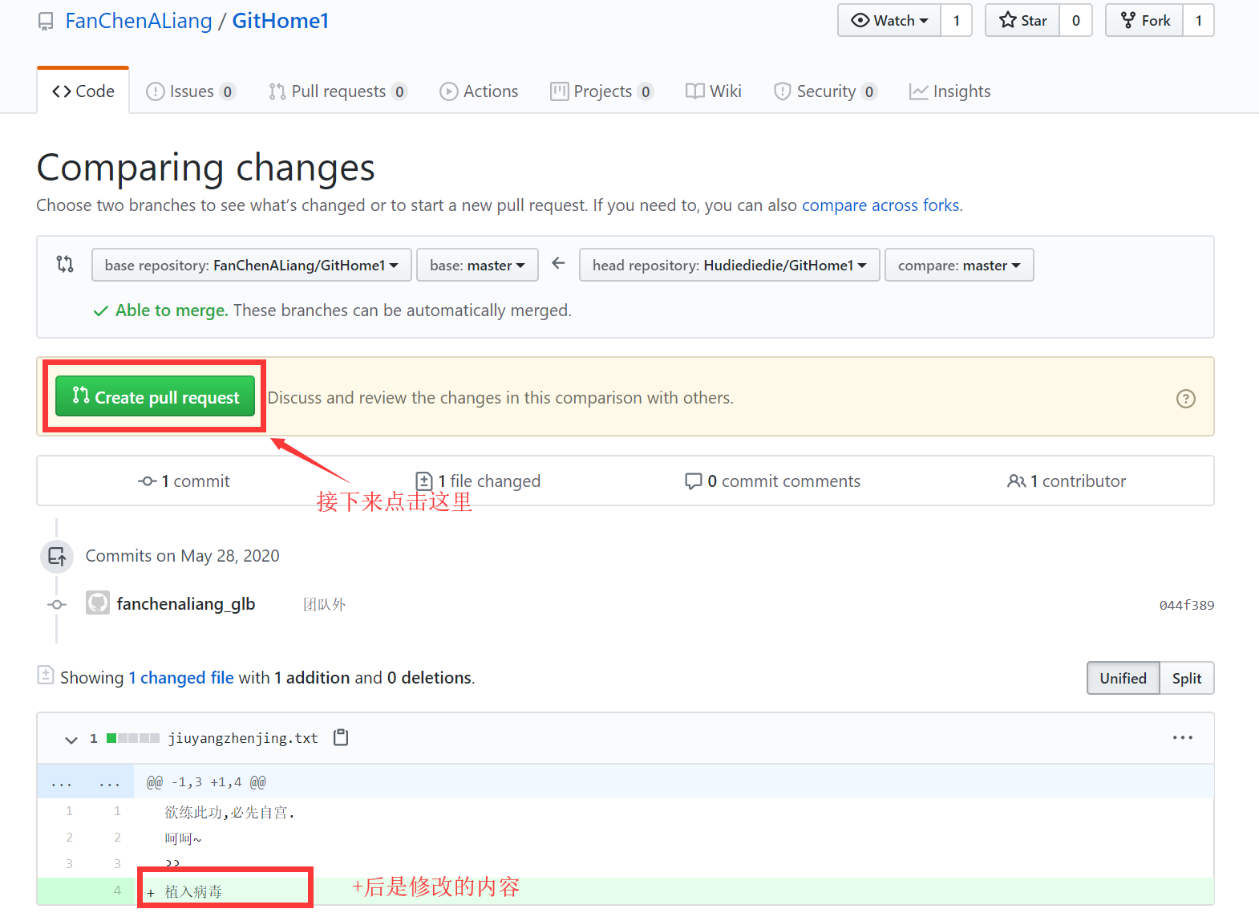1259x917 pixels.
Task: Click the repository book icon beside FanChenALiang
Action: click(46, 22)
